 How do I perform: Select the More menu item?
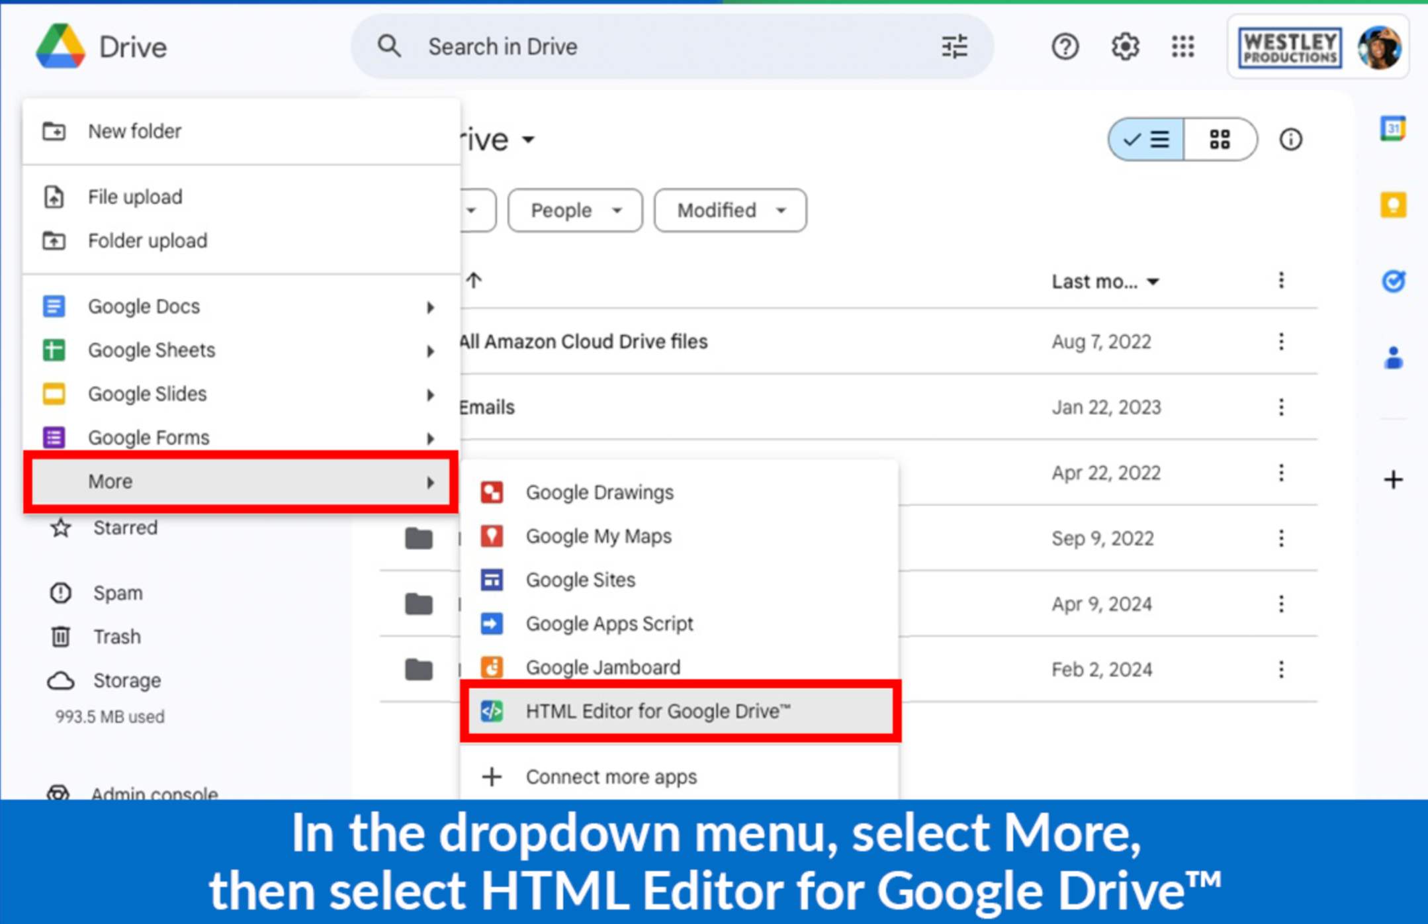click(242, 481)
